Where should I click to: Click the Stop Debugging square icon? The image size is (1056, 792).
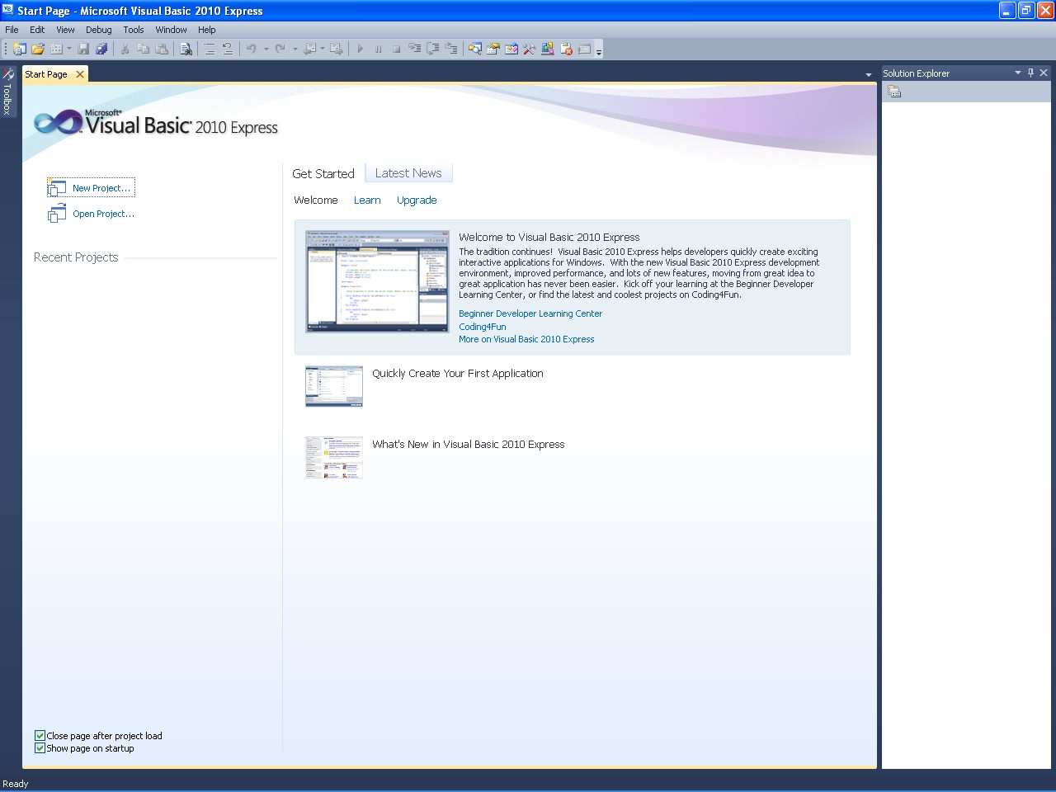[x=396, y=49]
